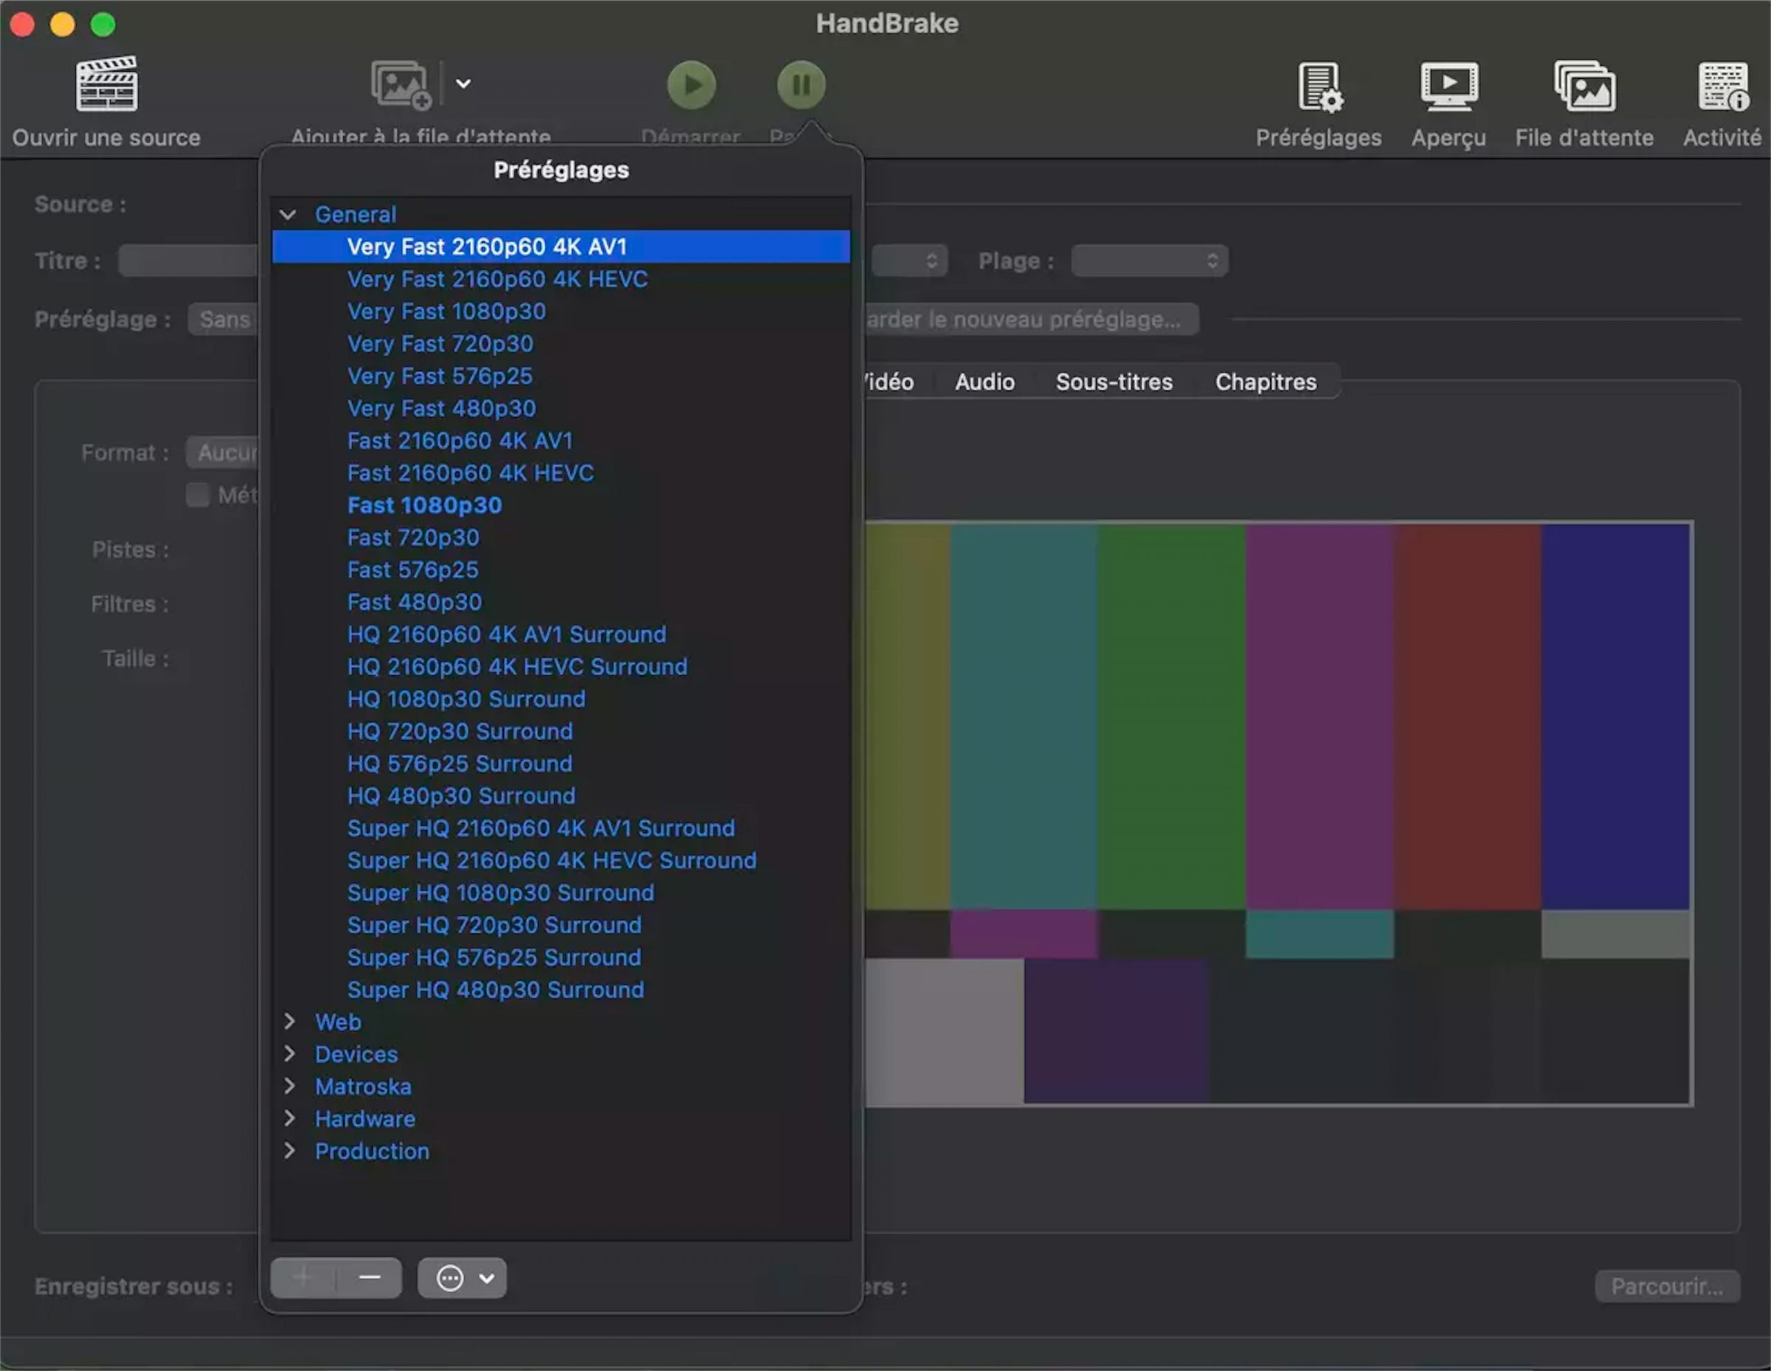Open the Activité log window

click(x=1723, y=98)
